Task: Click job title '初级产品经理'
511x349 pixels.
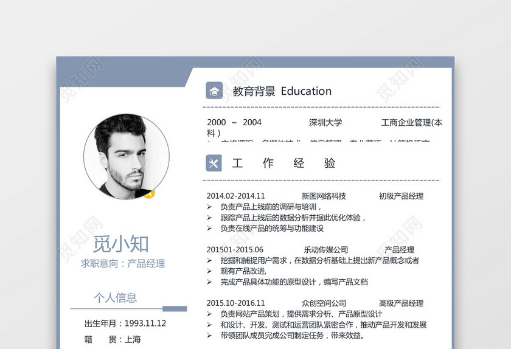Action: pyautogui.click(x=401, y=196)
